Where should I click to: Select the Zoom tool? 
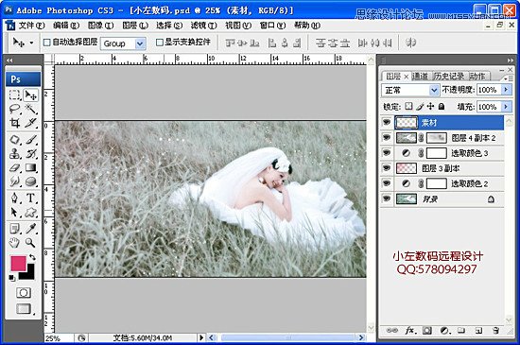click(x=31, y=243)
